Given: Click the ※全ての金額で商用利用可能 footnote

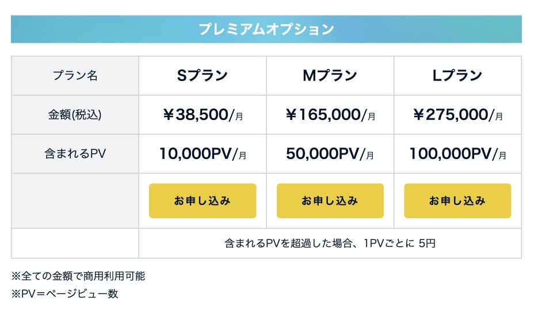Looking at the screenshot, I should tap(78, 276).
